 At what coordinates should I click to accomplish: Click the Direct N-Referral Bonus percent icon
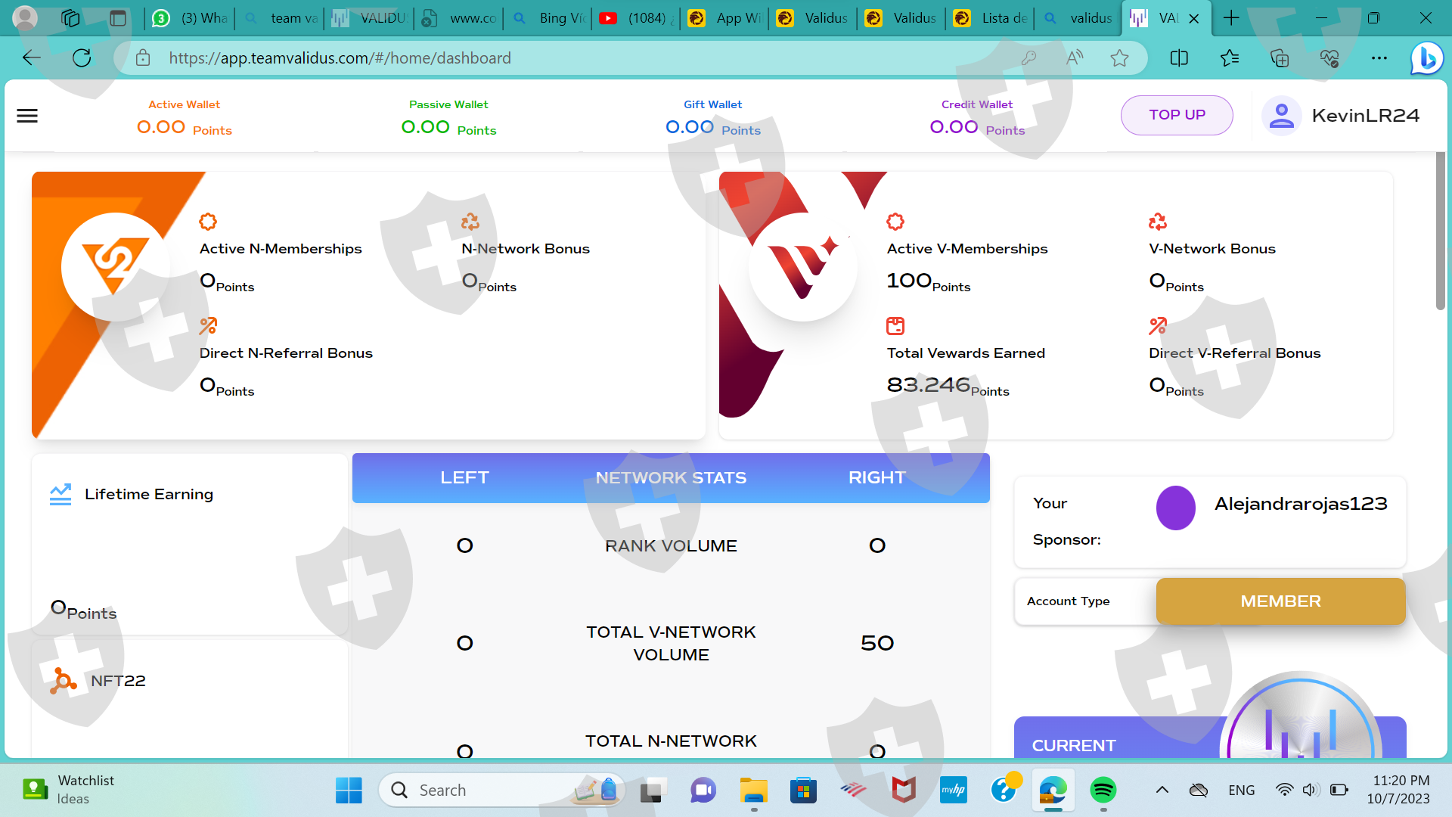click(208, 326)
